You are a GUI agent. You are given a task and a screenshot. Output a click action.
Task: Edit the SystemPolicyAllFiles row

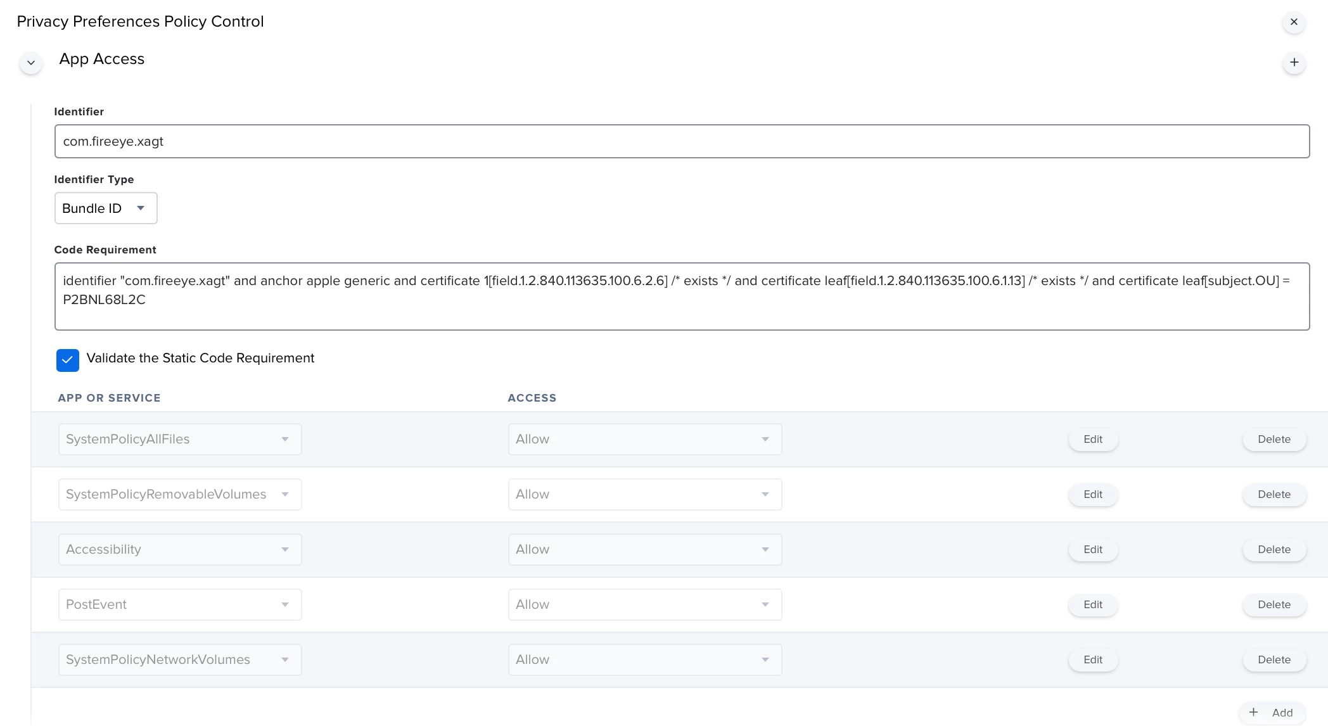1092,439
